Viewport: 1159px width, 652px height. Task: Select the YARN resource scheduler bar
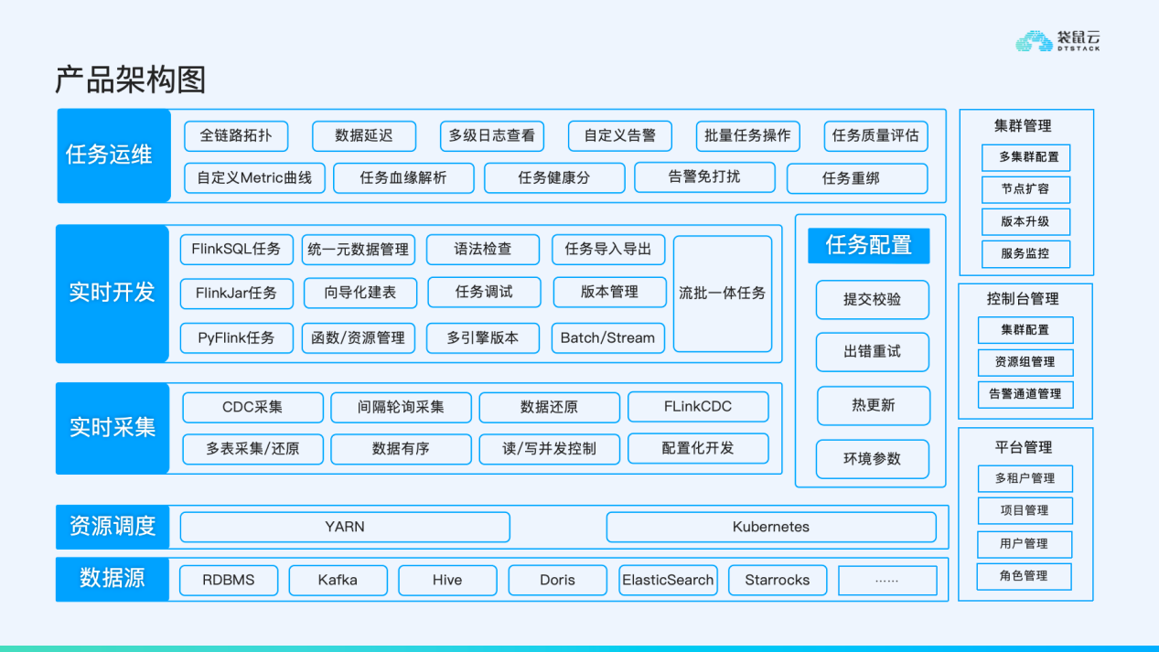click(344, 527)
